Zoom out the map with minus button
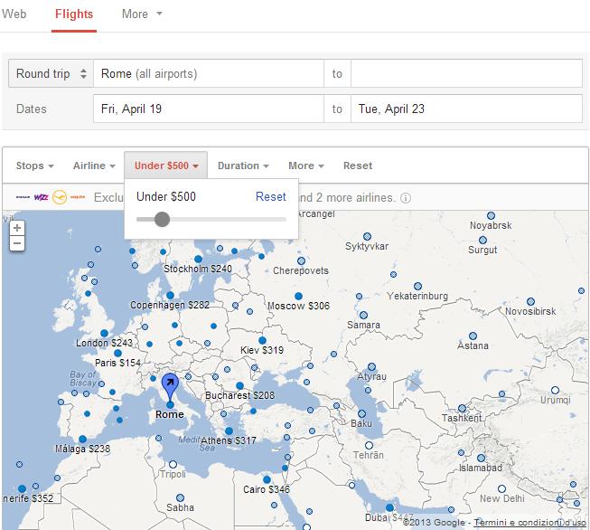Screen dimensions: 590x530 (x=17, y=243)
